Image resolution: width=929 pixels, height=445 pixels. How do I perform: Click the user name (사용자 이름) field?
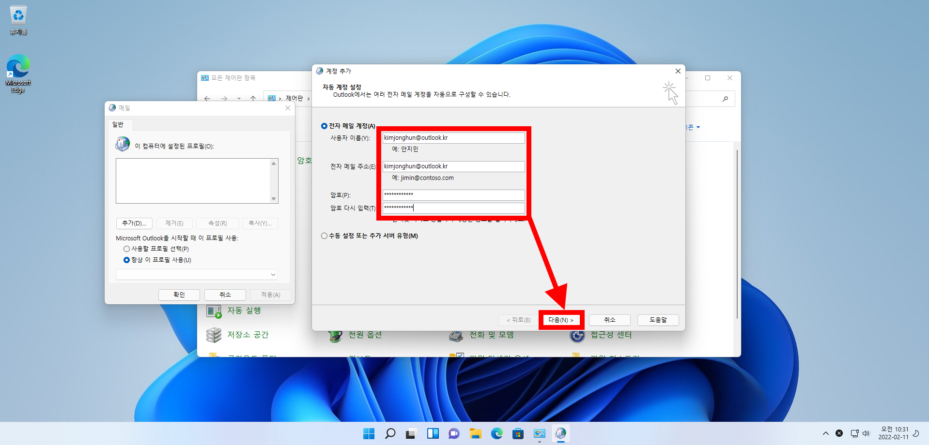click(x=453, y=138)
